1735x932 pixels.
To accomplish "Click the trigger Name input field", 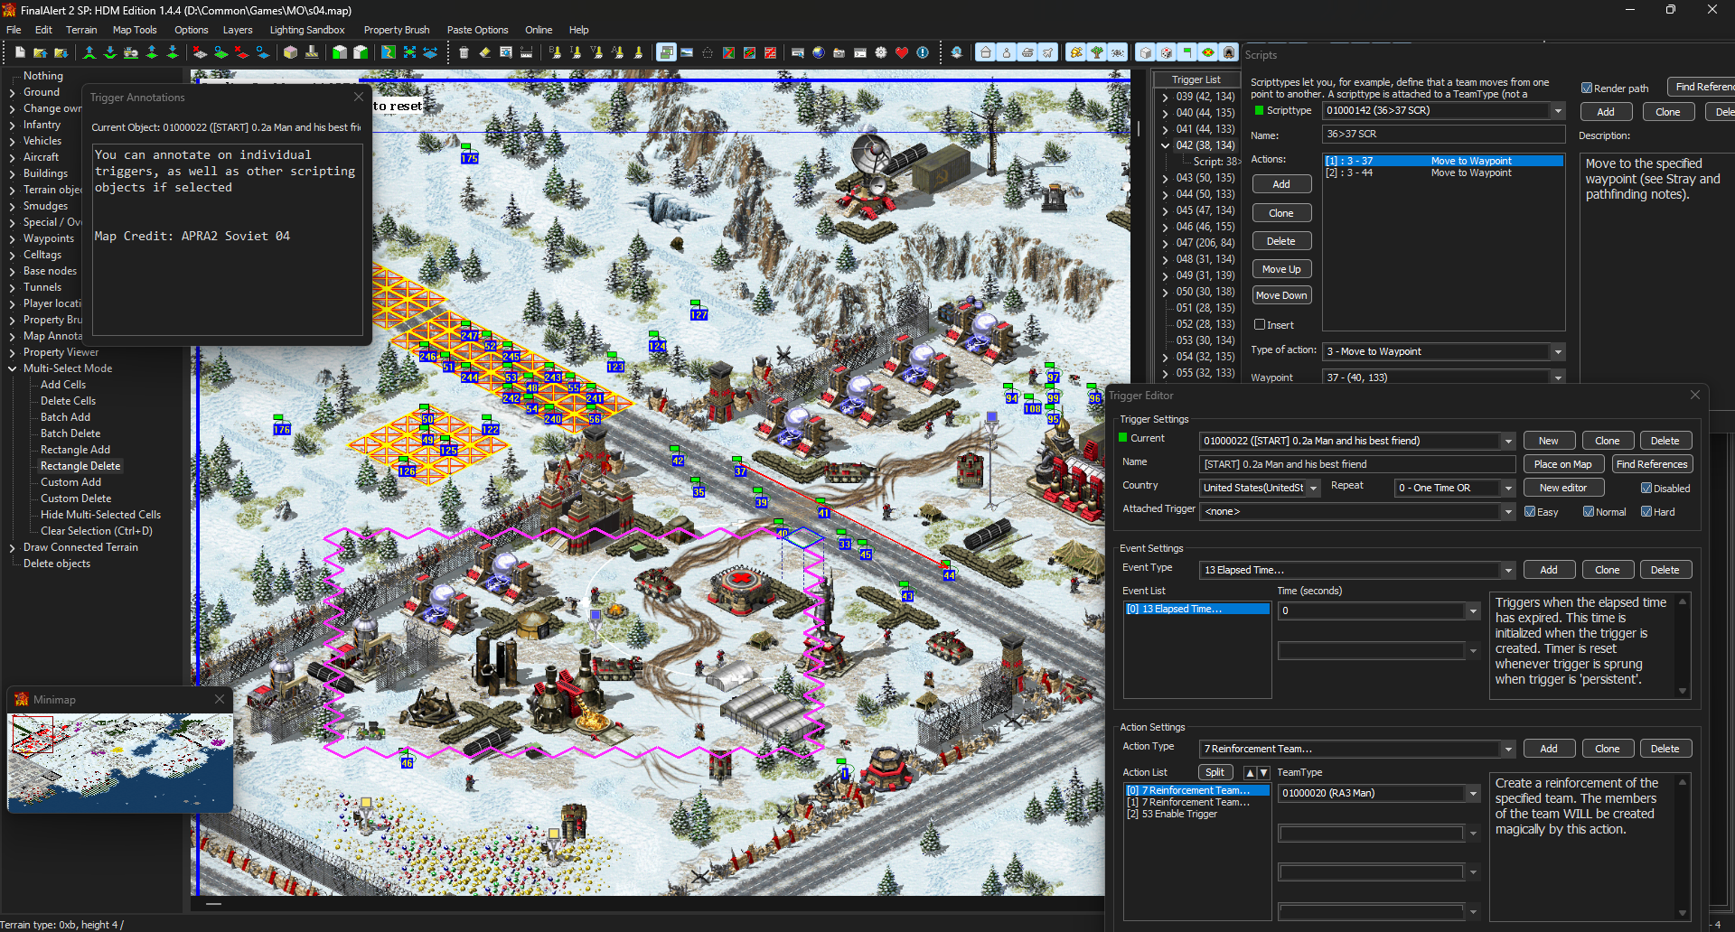I will coord(1357,464).
